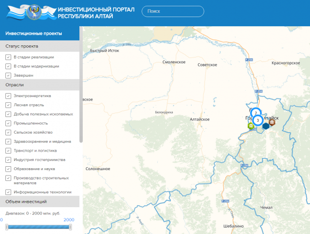
Task: Open the brown hexagon project marker
Action: pos(272,122)
